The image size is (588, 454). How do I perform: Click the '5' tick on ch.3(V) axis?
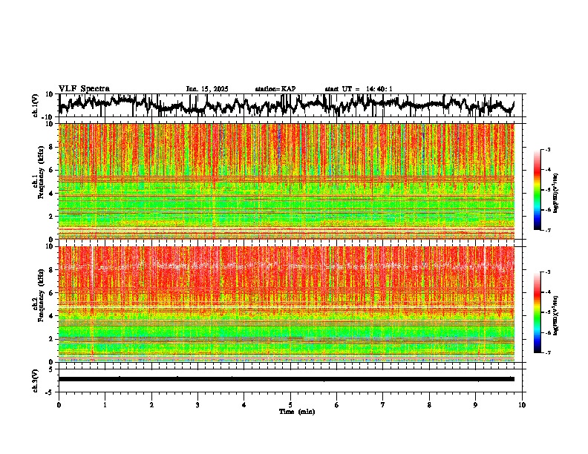[x=52, y=369]
